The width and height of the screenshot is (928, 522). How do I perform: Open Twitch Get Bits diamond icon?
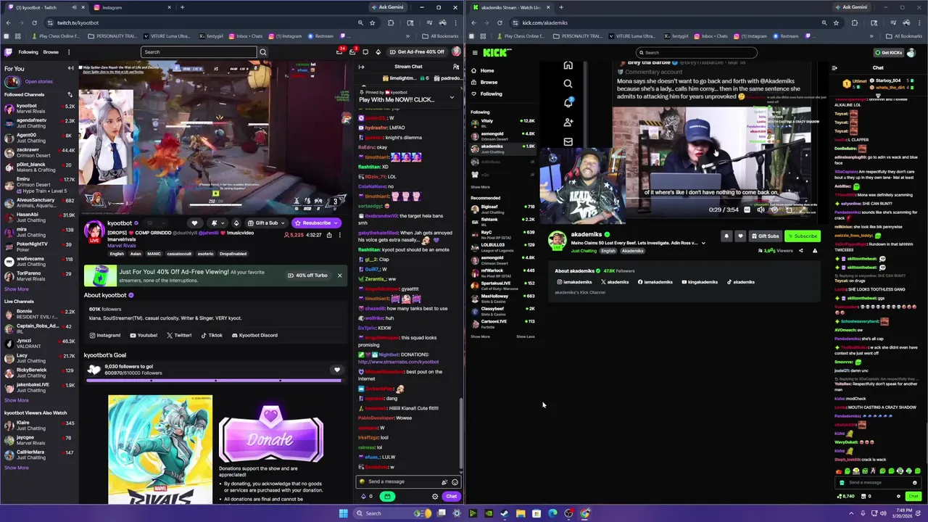[378, 51]
